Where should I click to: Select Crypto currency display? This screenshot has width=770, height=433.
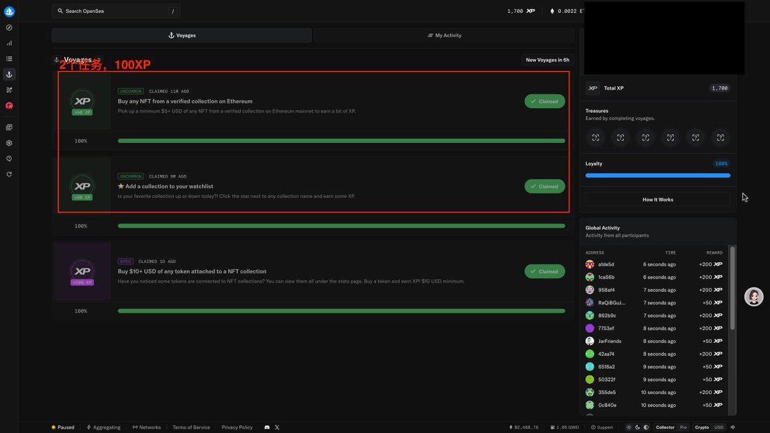tap(702, 427)
